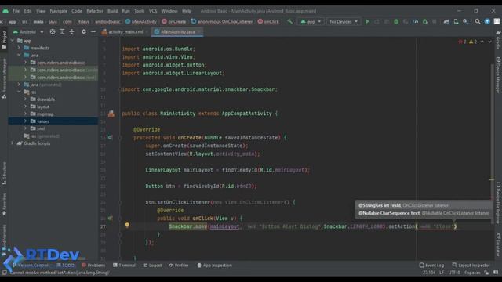Screen dimensions: 502x282
Task: Open the Event Log
Action: coord(431,266)
